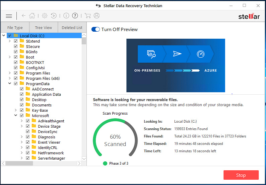Image resolution: width=266 pixels, height=185 pixels.
Task: Stop the scan with Stop button
Action: coord(241,175)
